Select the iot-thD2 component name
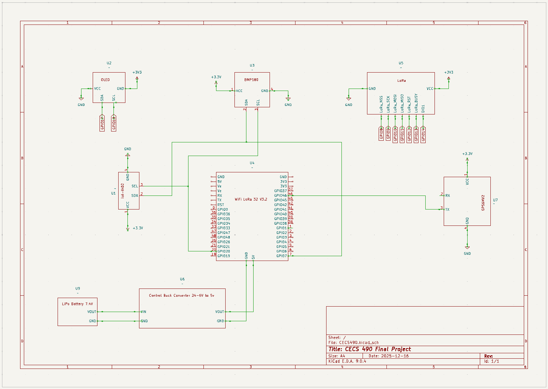This screenshot has height=389, width=548. pyautogui.click(x=123, y=191)
